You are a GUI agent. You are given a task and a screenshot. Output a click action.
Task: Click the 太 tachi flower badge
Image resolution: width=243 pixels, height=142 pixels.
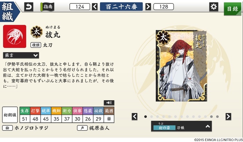click(x=36, y=32)
